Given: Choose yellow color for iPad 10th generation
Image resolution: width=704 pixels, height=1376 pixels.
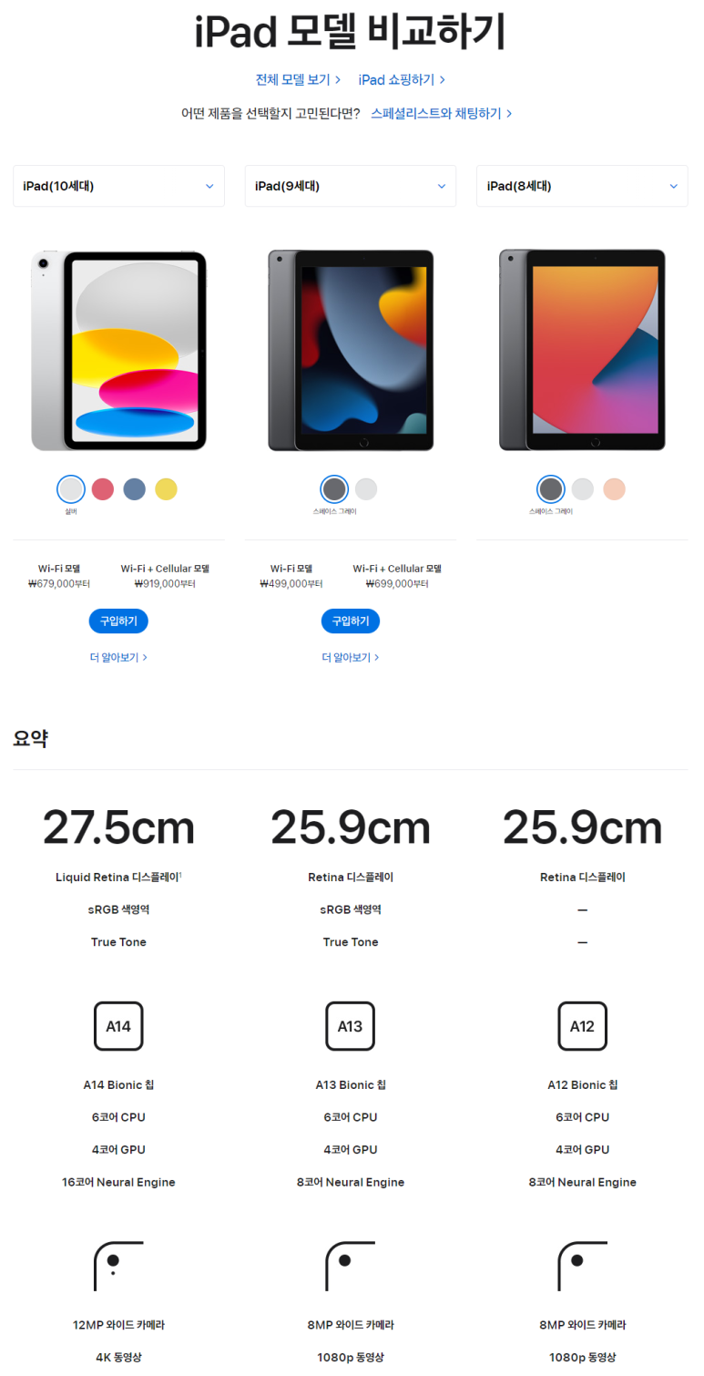Looking at the screenshot, I should (x=166, y=489).
